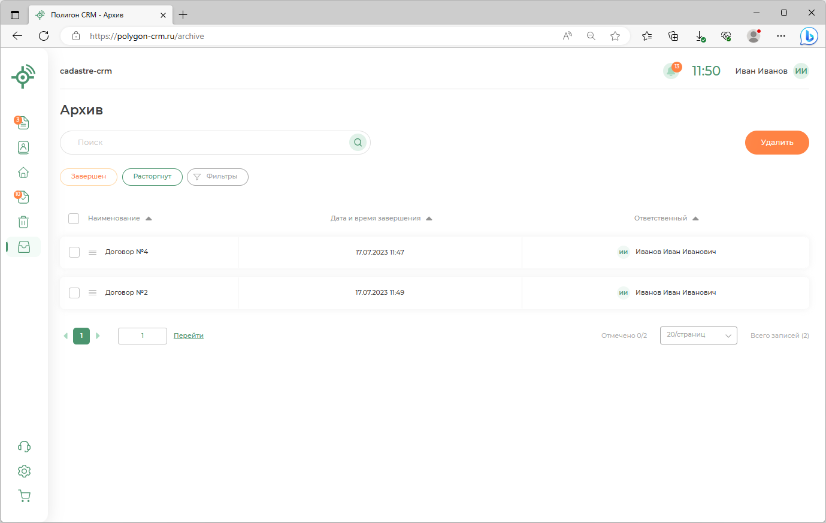
Task: Sort by Ответственный column arrow
Action: click(695, 219)
